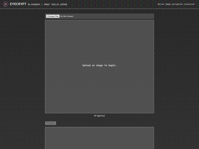
Task: Click the Process button
Action: (50, 123)
